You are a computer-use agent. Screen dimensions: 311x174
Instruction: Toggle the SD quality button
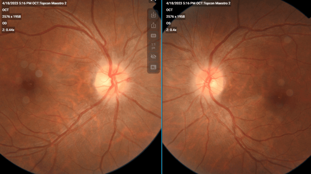(x=153, y=36)
